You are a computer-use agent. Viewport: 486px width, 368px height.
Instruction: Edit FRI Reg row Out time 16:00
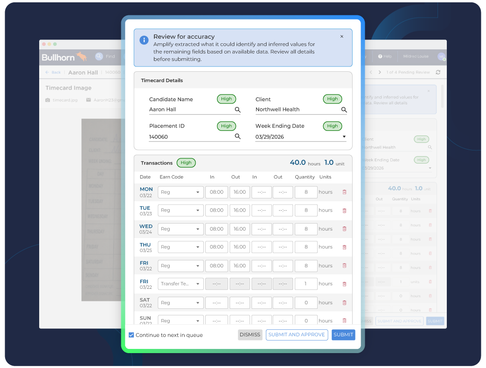click(240, 266)
